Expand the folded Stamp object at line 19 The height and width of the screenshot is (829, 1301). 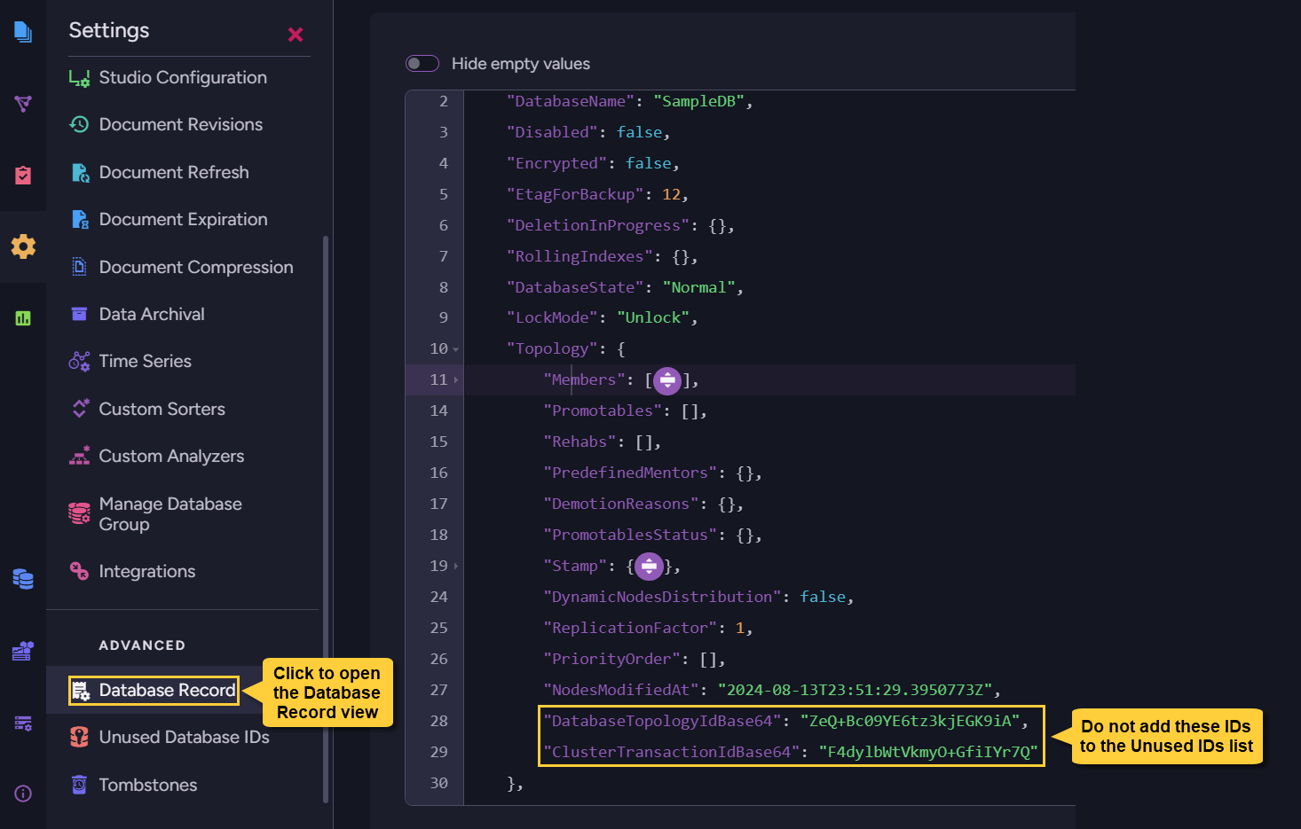coord(456,566)
